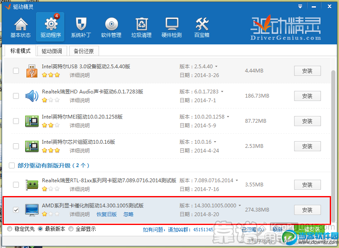The height and width of the screenshot is (248, 339).
Task: Click the Realtek HD Audio speaker icon
Action: point(32,96)
